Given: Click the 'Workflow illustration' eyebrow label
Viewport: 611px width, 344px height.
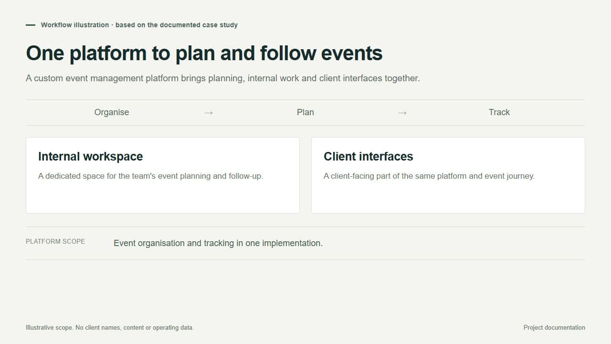Looking at the screenshot, I should pos(139,25).
